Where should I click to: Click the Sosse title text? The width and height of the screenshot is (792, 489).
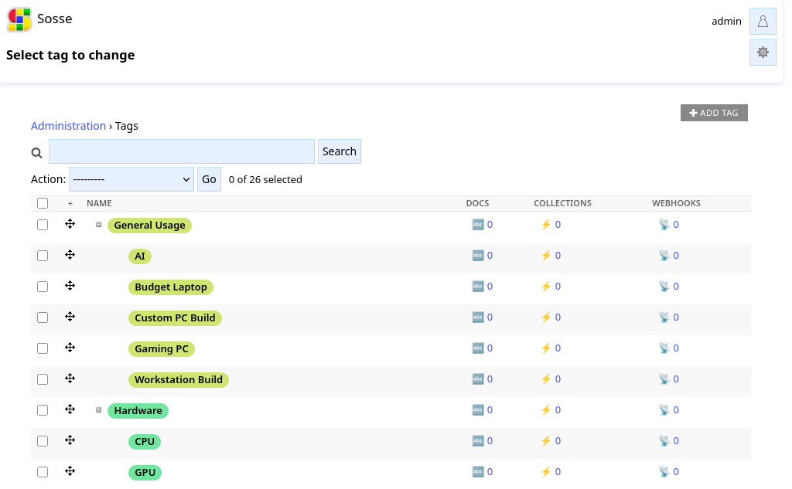click(55, 19)
